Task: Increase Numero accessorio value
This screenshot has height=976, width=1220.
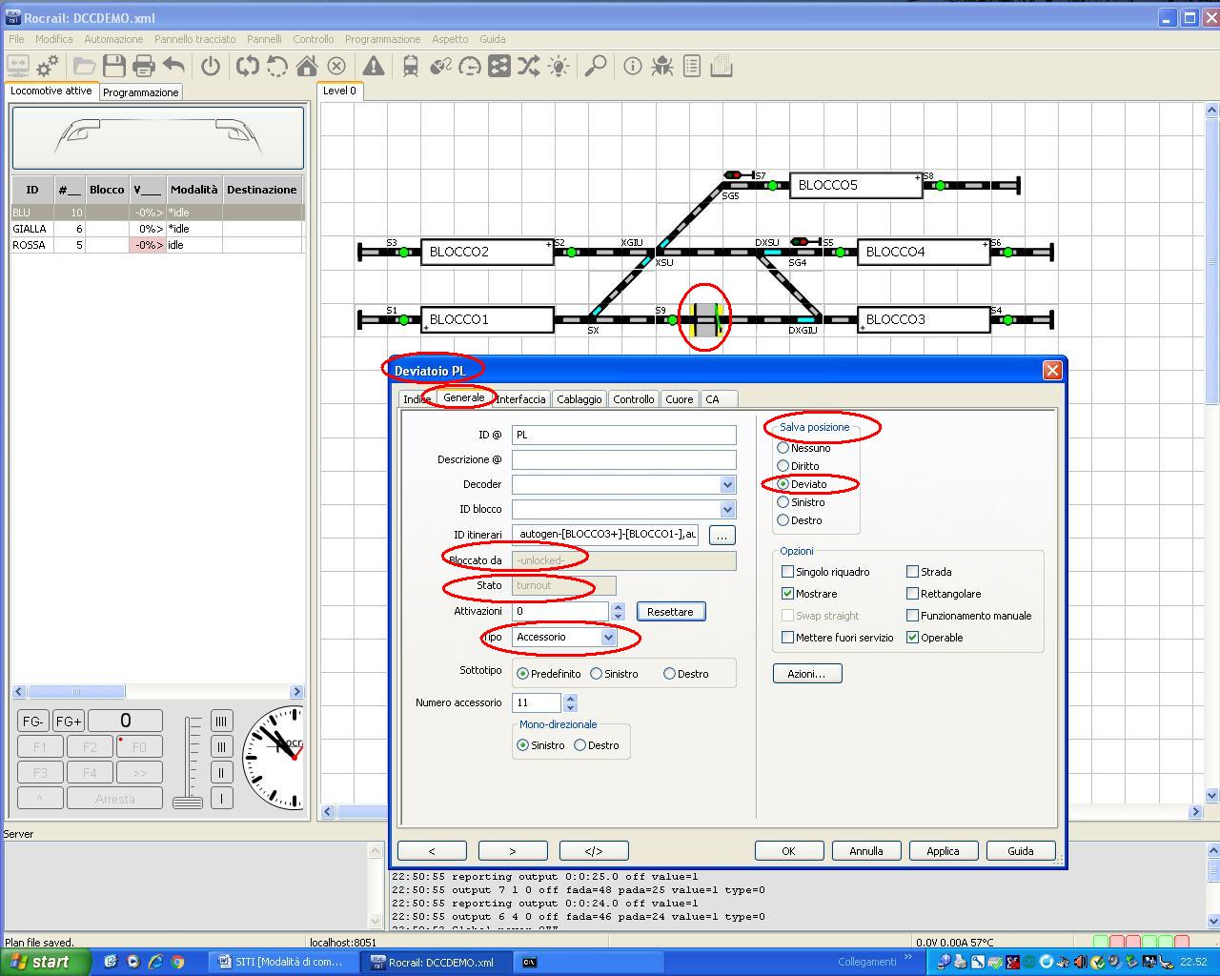Action: point(570,698)
